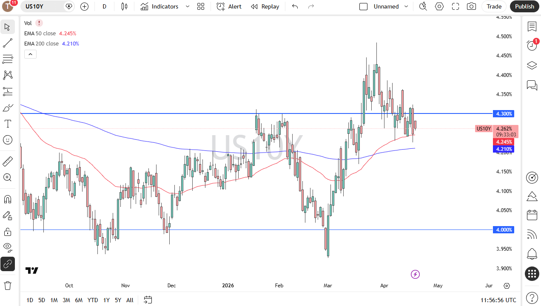Switch to the 1M date range

click(54, 300)
